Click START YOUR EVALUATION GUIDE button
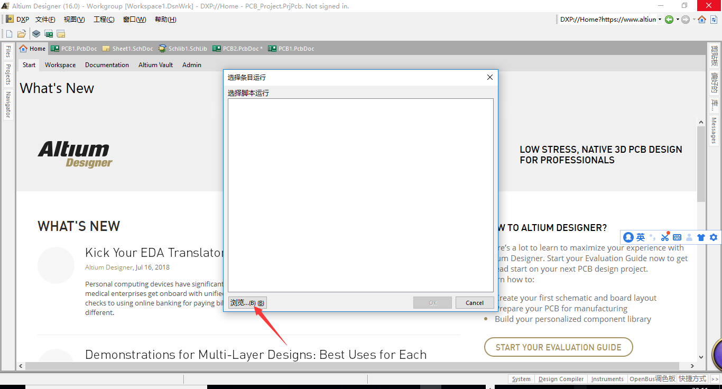 point(558,347)
